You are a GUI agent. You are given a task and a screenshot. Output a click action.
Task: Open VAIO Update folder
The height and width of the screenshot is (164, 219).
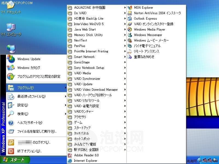[97, 84]
